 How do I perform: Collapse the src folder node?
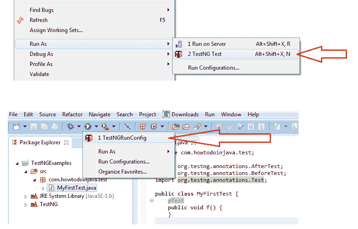click(26, 172)
